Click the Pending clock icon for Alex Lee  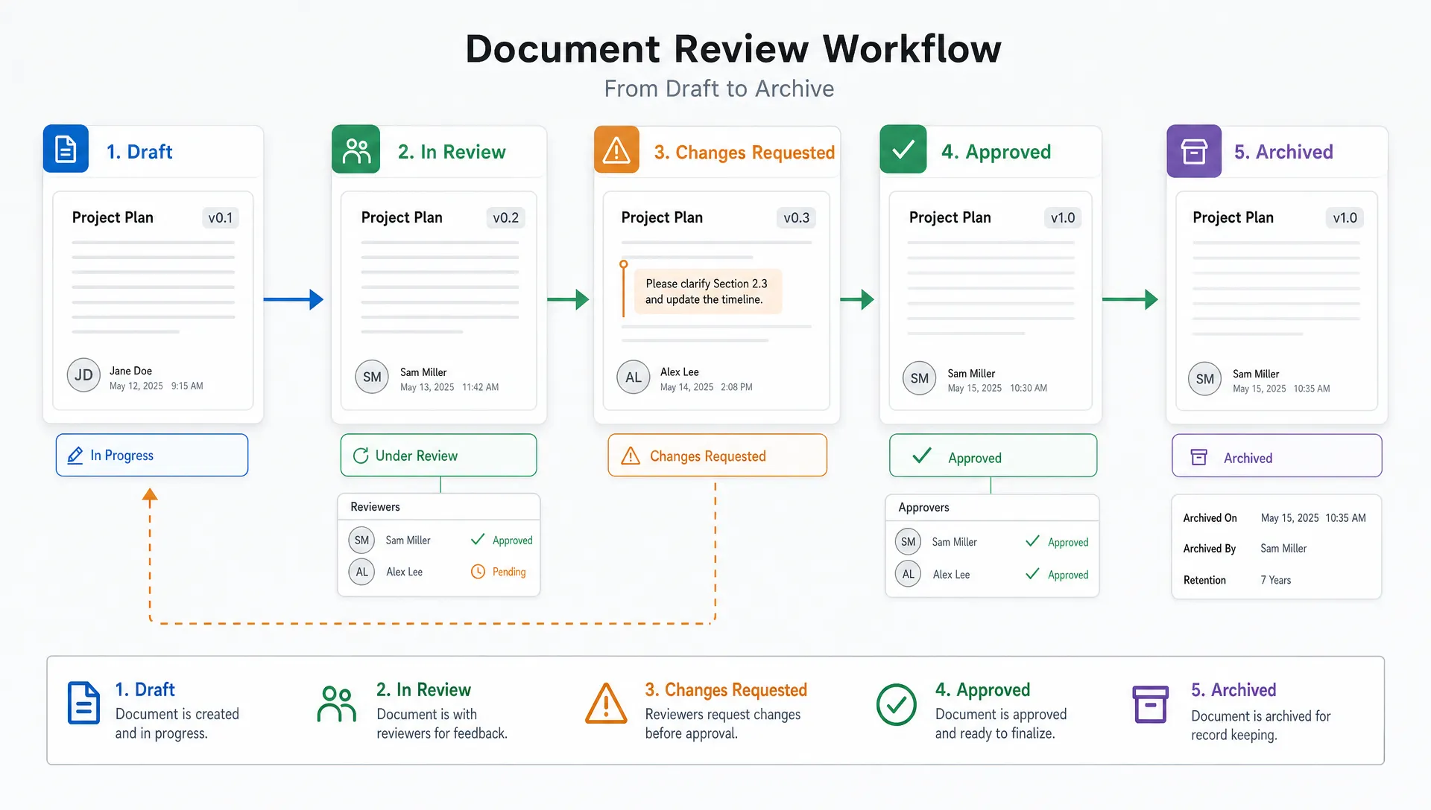pyautogui.click(x=478, y=572)
